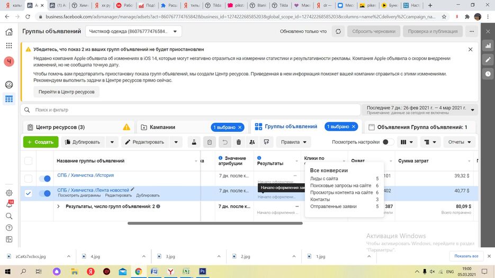Switch off История ad set delivery toggle

click(45, 178)
